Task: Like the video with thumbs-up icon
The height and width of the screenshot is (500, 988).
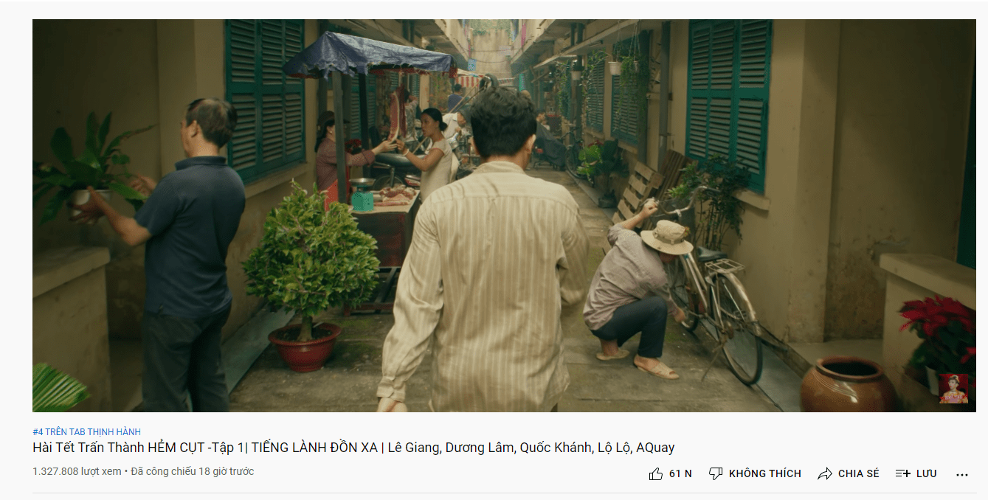Action: click(x=656, y=473)
